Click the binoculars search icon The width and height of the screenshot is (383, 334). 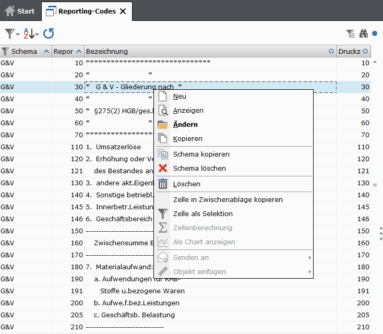coord(364,34)
